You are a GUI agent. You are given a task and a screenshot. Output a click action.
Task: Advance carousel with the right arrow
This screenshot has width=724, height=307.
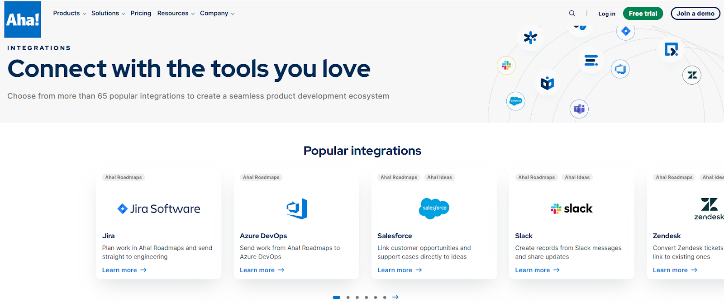395,297
